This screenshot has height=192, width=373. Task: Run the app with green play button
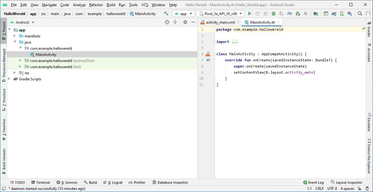(x=250, y=13)
